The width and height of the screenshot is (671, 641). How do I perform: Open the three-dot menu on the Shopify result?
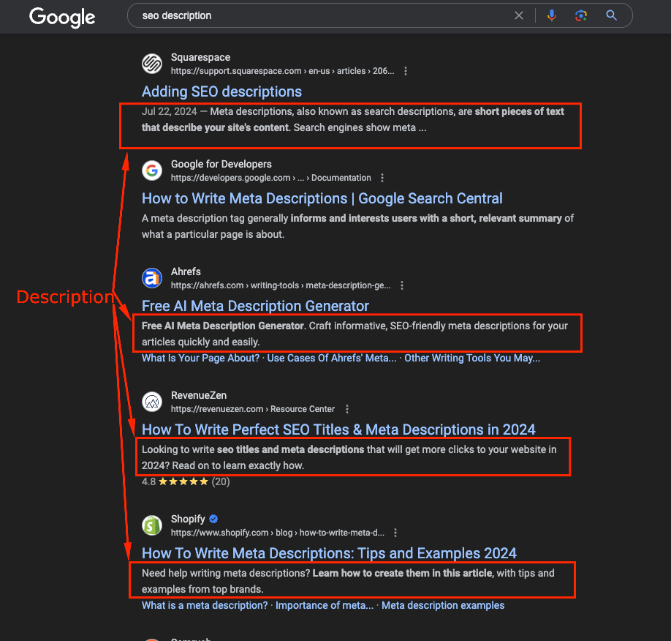(x=395, y=532)
